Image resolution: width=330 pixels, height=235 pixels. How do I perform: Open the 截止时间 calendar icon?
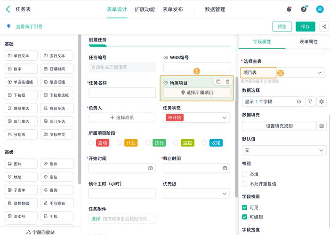(225, 168)
